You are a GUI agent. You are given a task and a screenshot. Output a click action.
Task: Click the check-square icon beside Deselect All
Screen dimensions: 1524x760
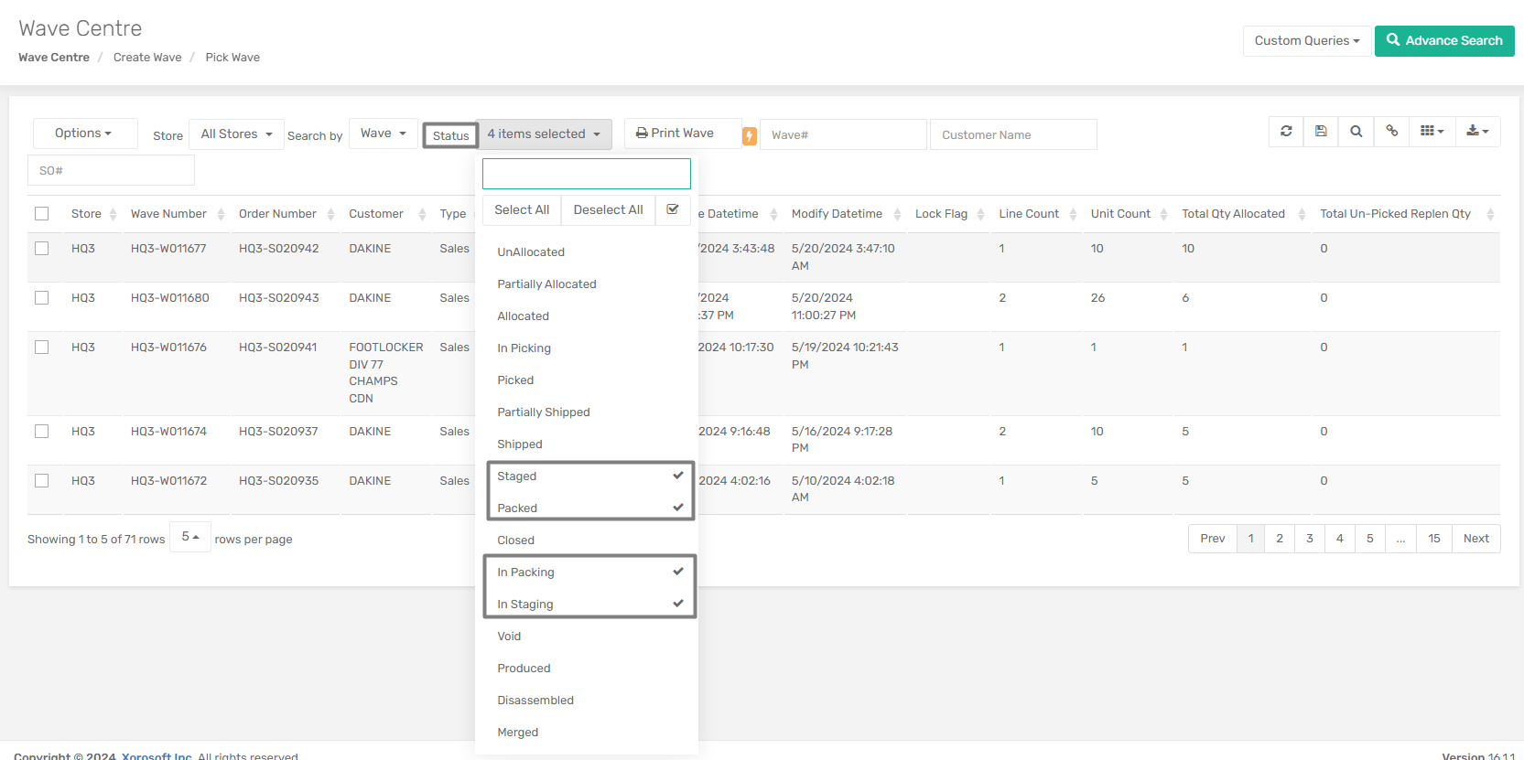(673, 209)
